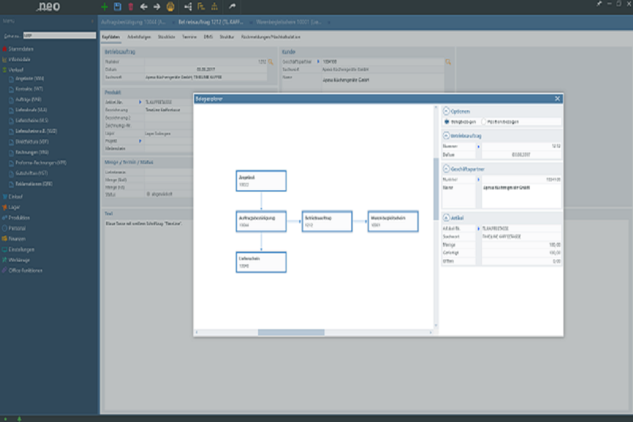Go forward with the right arrow icon

pos(157,7)
